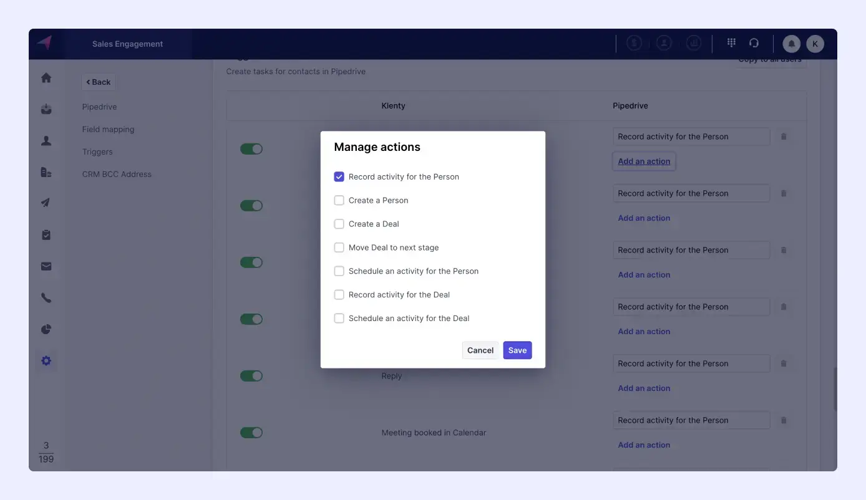Open the Home page from the sidebar
Viewport: 866px width, 500px height.
point(46,78)
